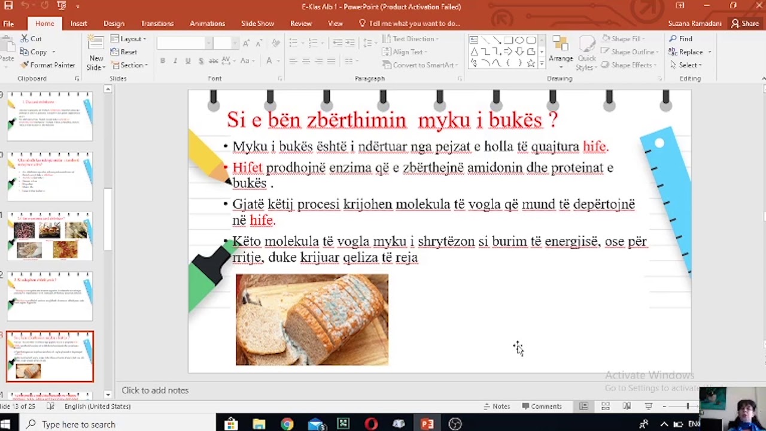This screenshot has width=766, height=431.
Task: Open the Shape Effects dropdown
Action: pyautogui.click(x=628, y=65)
